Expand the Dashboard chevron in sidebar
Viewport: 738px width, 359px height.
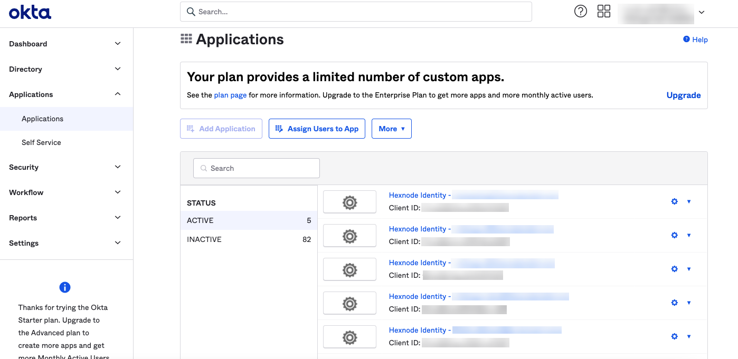[x=118, y=44]
